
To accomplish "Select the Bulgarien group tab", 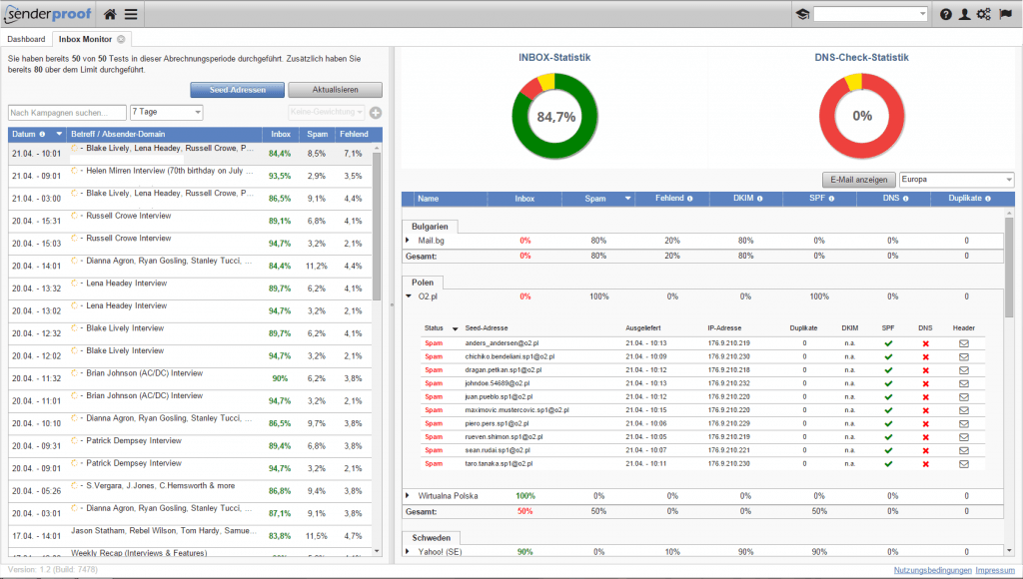I will click(430, 227).
